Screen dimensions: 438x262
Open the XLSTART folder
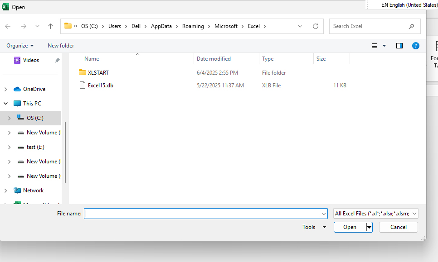98,73
